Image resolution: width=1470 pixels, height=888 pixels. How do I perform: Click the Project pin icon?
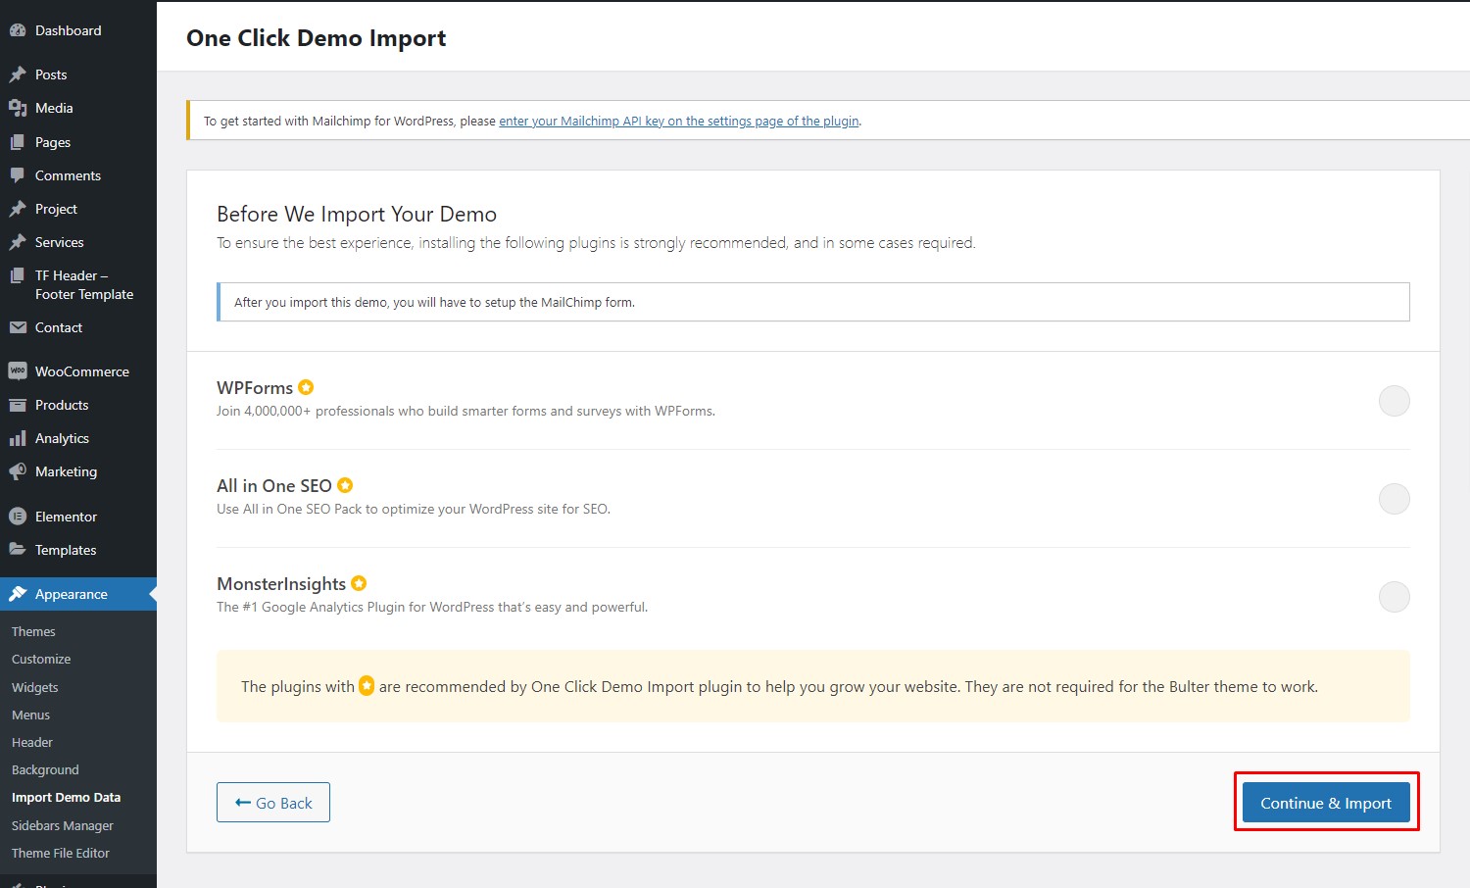tap(18, 209)
